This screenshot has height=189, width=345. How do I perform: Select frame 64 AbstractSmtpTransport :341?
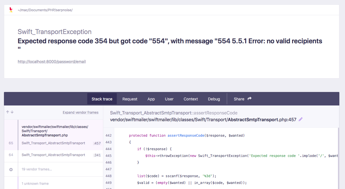pyautogui.click(x=53, y=155)
